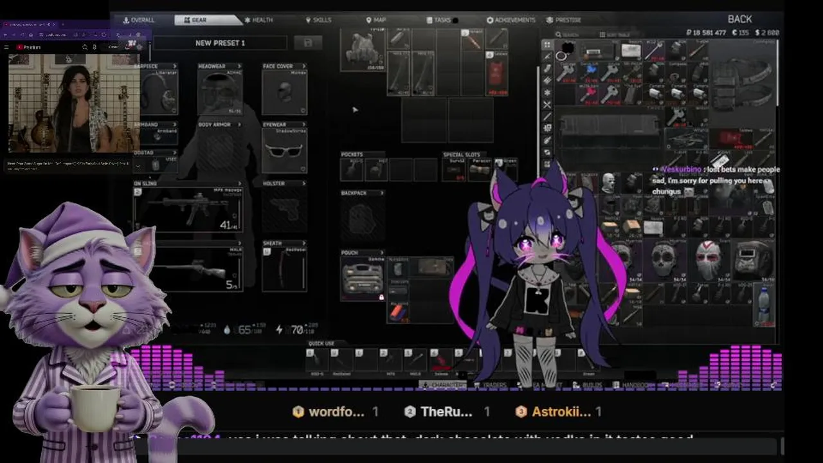Open the Builds bottom menu
Image resolution: width=823 pixels, height=463 pixels.
(x=589, y=385)
